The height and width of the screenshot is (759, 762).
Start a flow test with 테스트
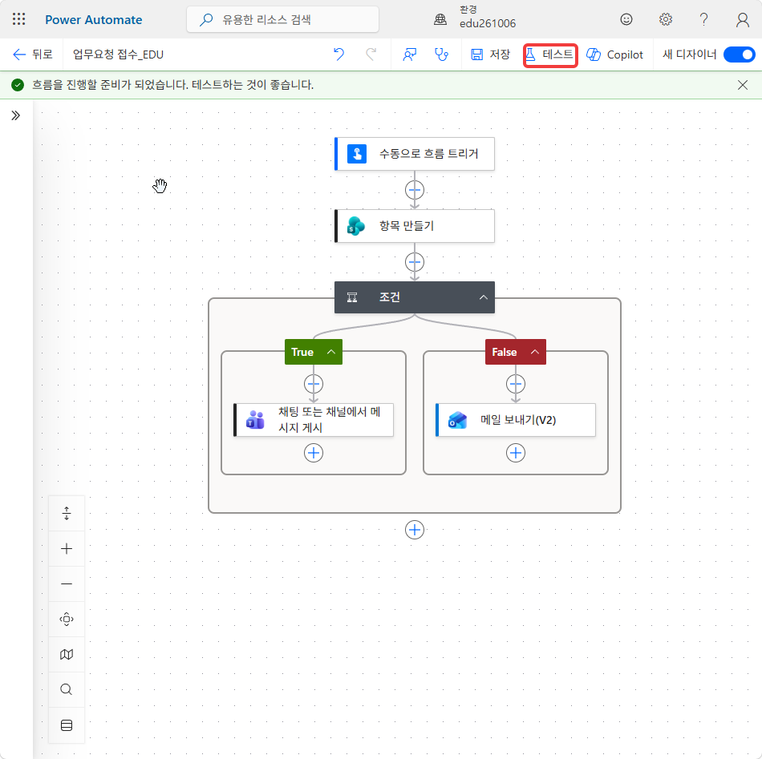click(x=550, y=55)
